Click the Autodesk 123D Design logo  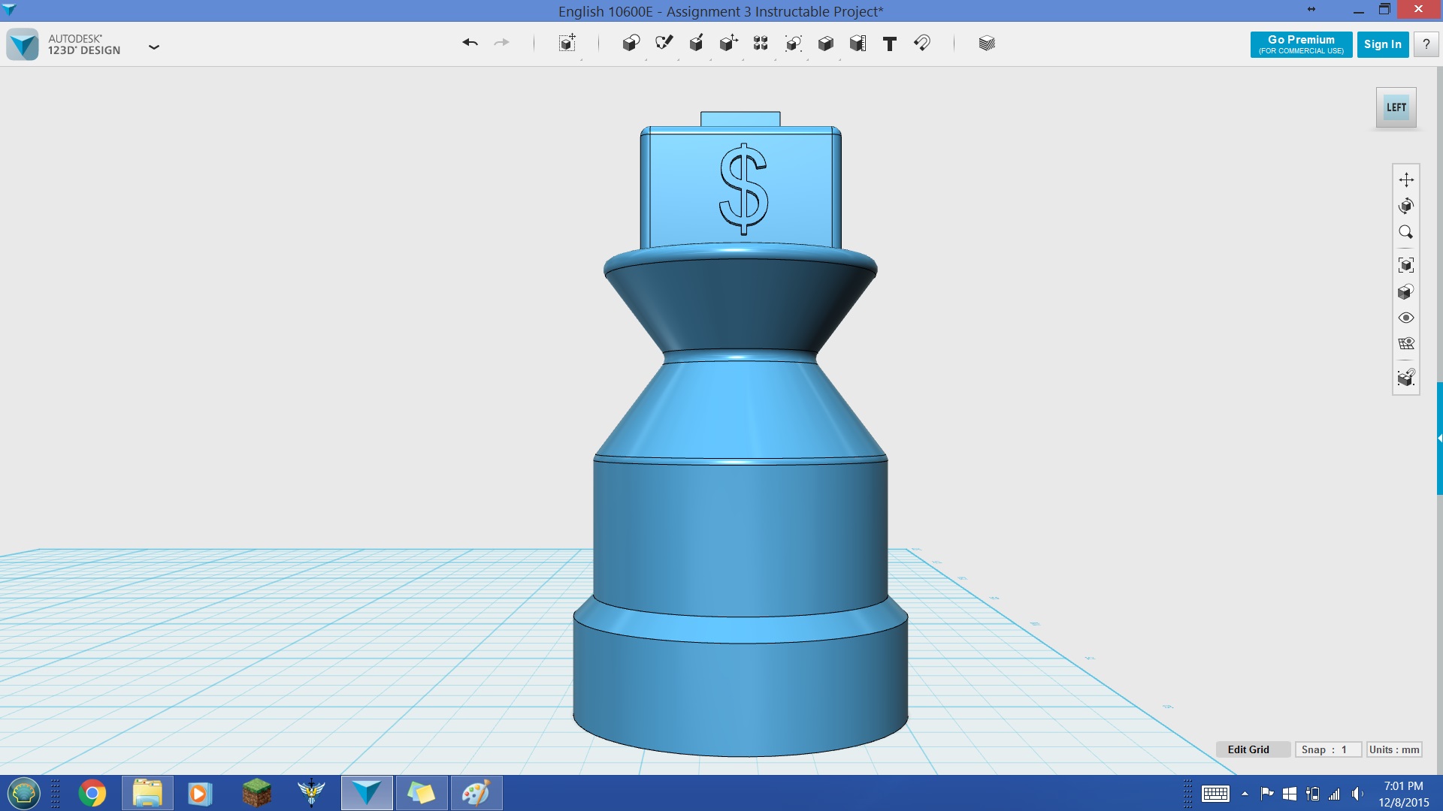[23, 44]
